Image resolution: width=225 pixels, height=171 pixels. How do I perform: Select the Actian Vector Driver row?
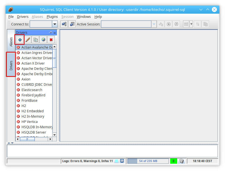pyautogui.click(x=34, y=58)
